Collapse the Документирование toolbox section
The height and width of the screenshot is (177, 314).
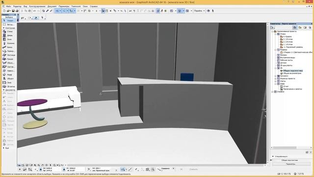[x=3, y=90]
